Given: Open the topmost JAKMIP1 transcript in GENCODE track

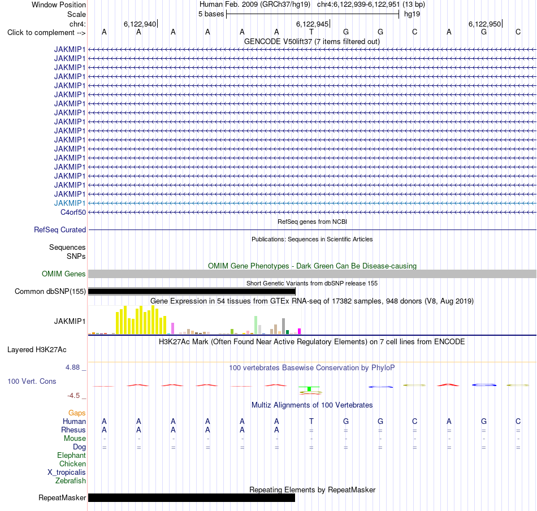Looking at the screenshot, I should click(70, 49).
